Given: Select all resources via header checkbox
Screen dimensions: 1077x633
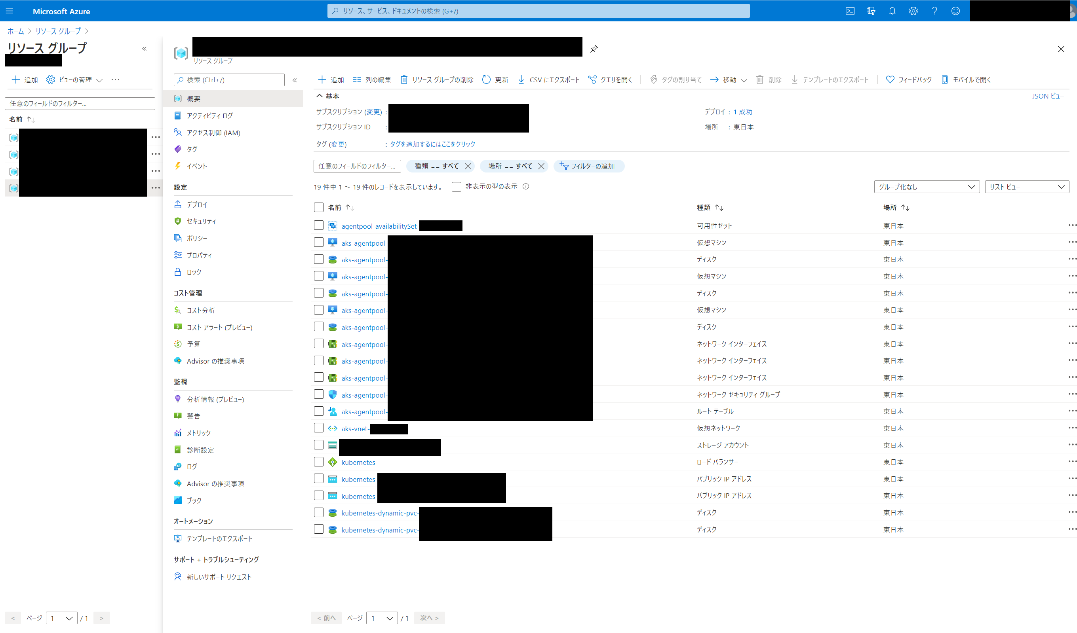Looking at the screenshot, I should tap(318, 207).
